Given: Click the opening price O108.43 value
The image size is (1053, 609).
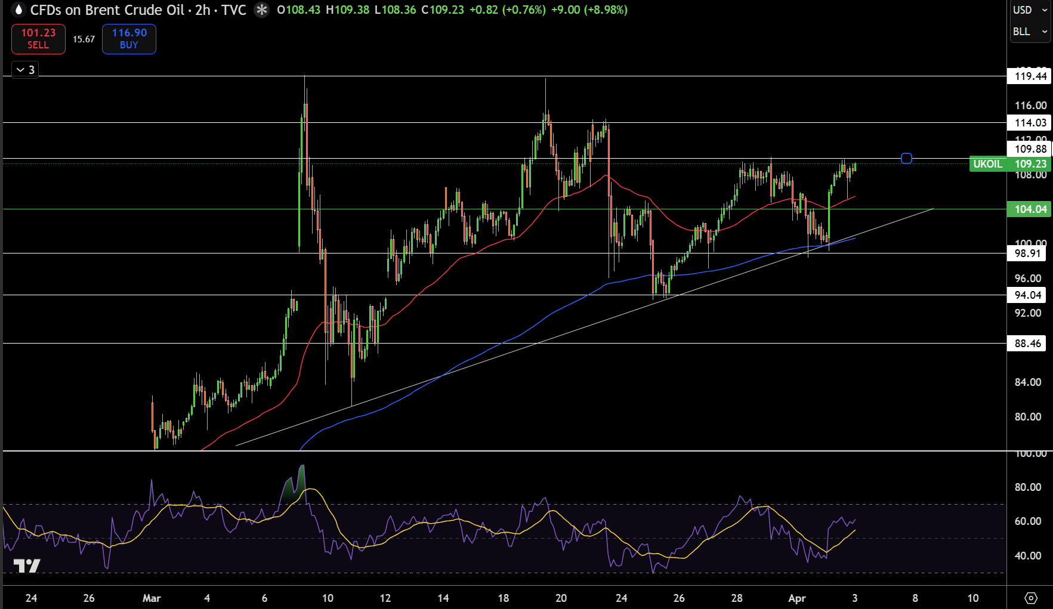Looking at the screenshot, I should (x=298, y=10).
